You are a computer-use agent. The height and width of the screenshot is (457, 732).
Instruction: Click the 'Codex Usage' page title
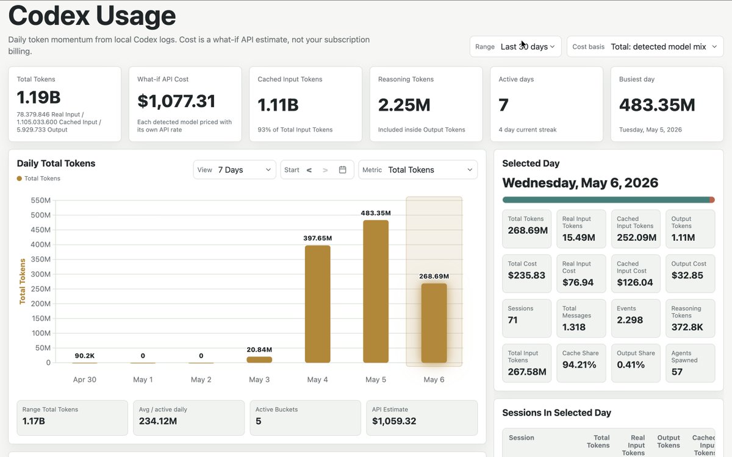click(x=92, y=16)
